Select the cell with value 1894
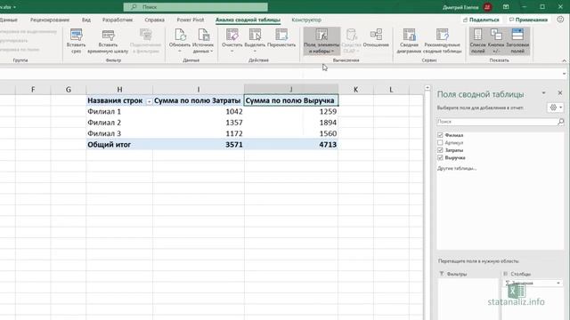This screenshot has height=320, width=570. point(291,123)
